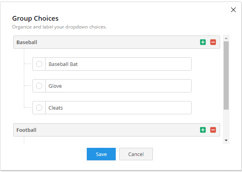Click the Baseball group label field
Image resolution: width=242 pixels, height=172 pixels.
coord(106,42)
